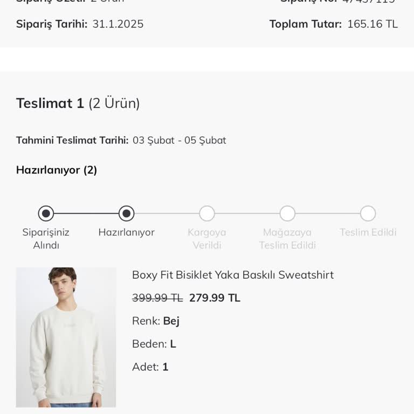Click the Beden: L size detail
The height and width of the screenshot is (414, 414).
pos(154,344)
